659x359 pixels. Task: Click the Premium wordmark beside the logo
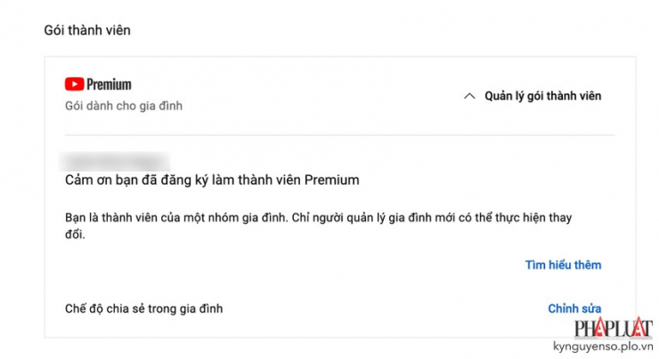tap(109, 84)
